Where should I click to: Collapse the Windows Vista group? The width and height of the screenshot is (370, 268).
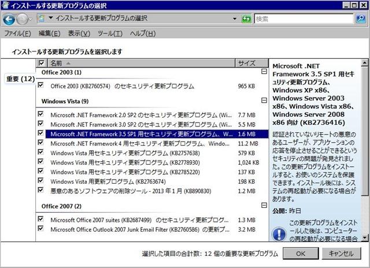click(x=264, y=100)
